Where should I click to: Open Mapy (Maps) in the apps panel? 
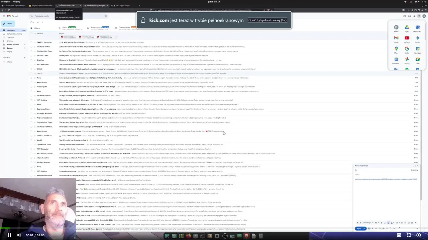click(x=396, y=50)
